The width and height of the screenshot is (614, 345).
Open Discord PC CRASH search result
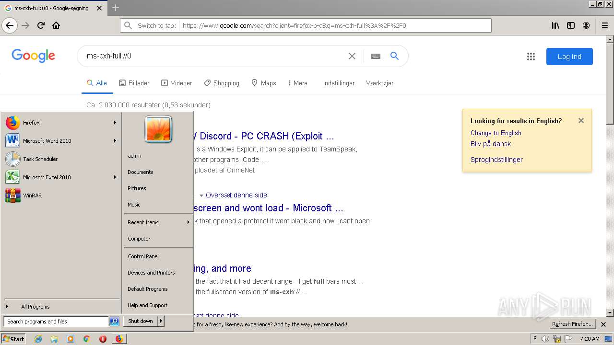tap(264, 136)
